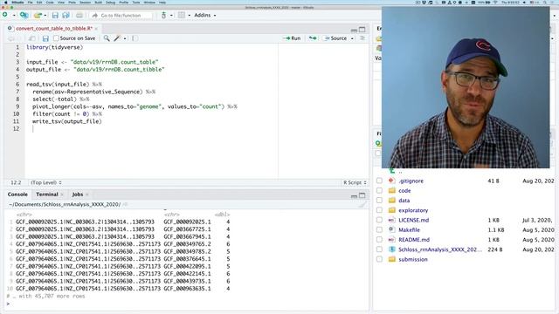559x314 pixels.
Task: Click the Save All documents icon
Action: point(66,16)
